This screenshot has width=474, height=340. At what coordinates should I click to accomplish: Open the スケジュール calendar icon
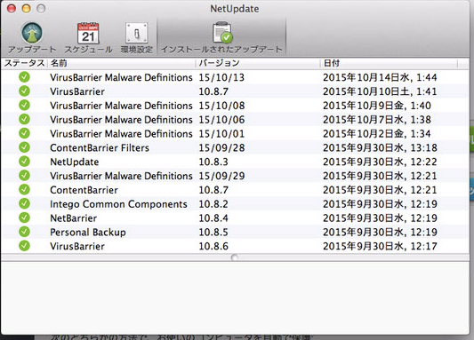click(88, 33)
